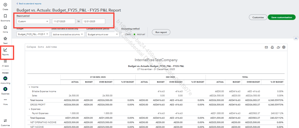Click the TOTAL column group header
This screenshot has height=128, width=299.
click(x=245, y=77)
